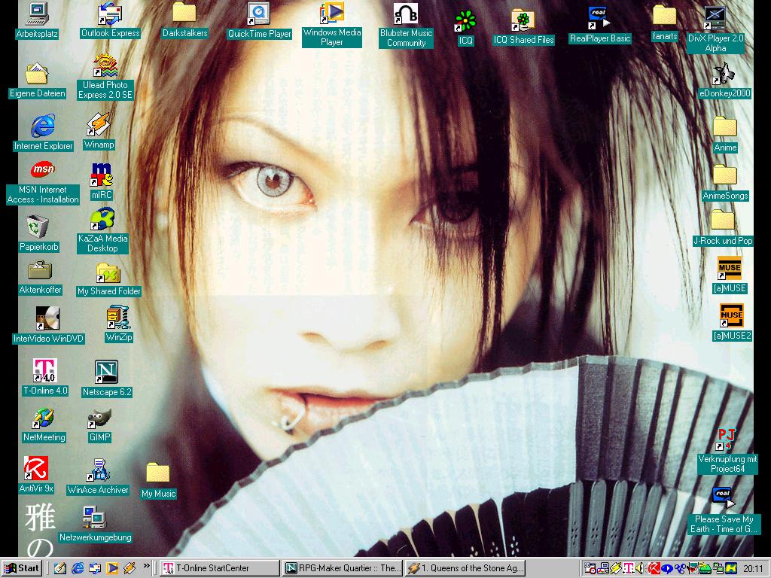
Task: Launch ICQ from the desktop flower icon
Action: (465, 28)
